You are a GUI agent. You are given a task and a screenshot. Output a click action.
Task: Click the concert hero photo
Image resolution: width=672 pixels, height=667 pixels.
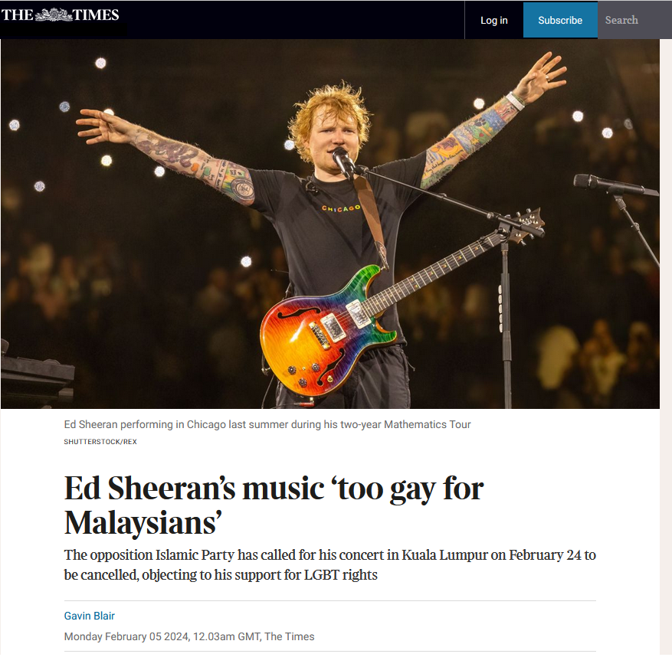coord(330,224)
